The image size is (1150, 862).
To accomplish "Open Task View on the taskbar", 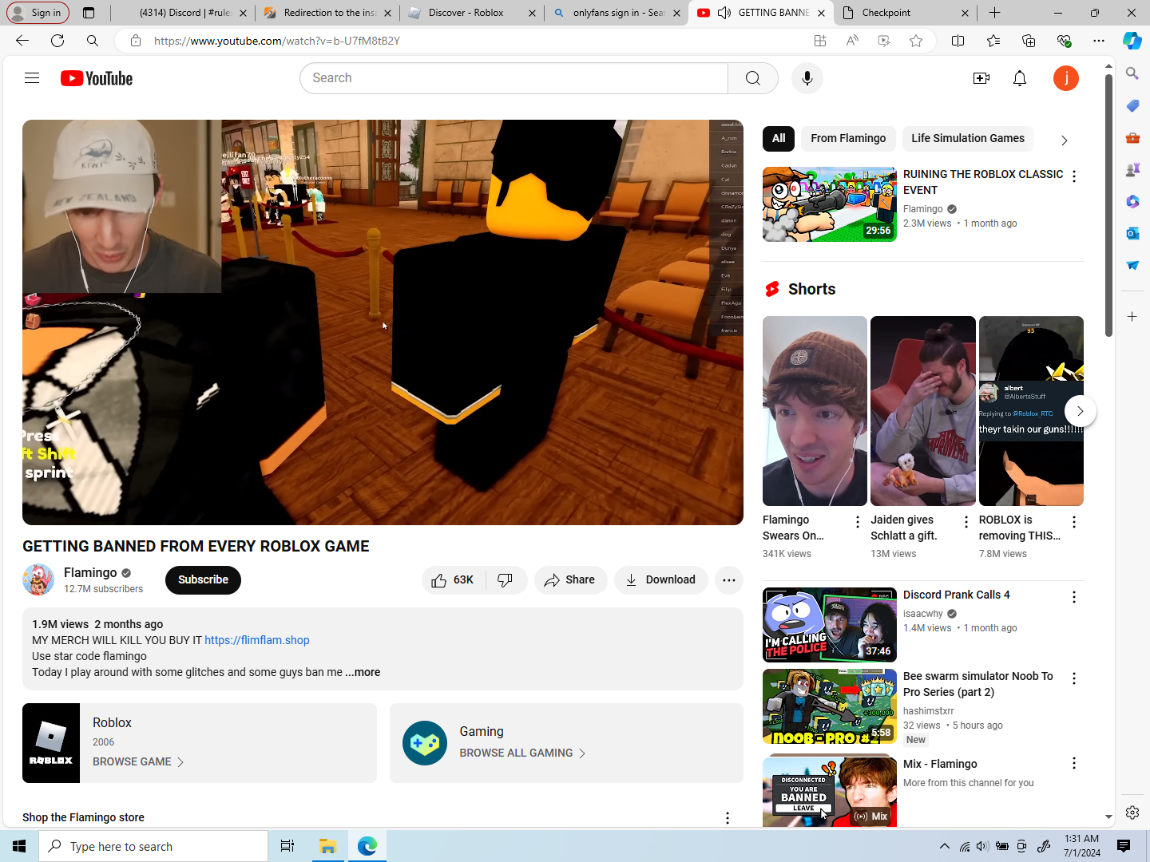I will pos(287,846).
